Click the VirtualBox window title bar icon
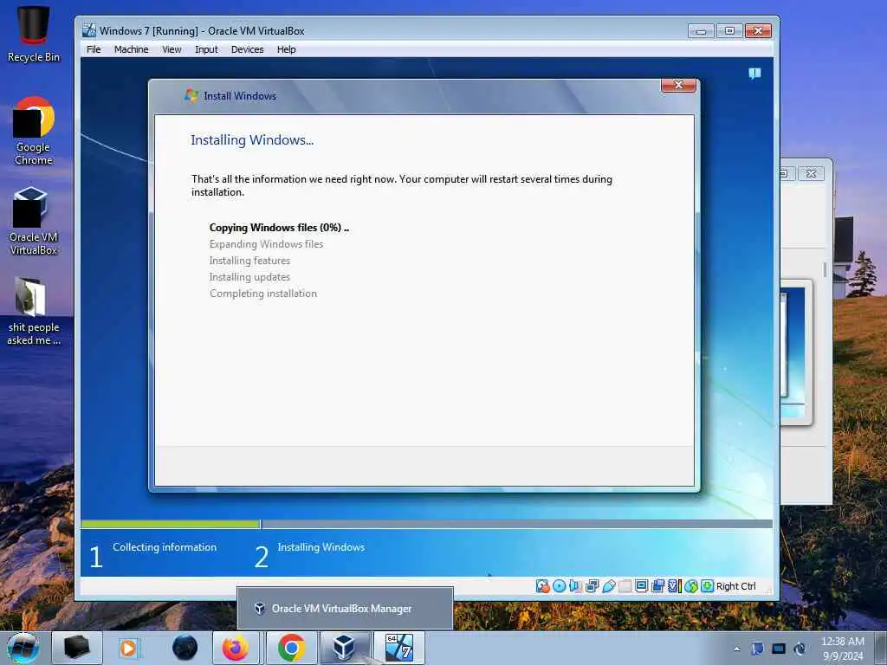This screenshot has height=665, width=887. click(89, 30)
